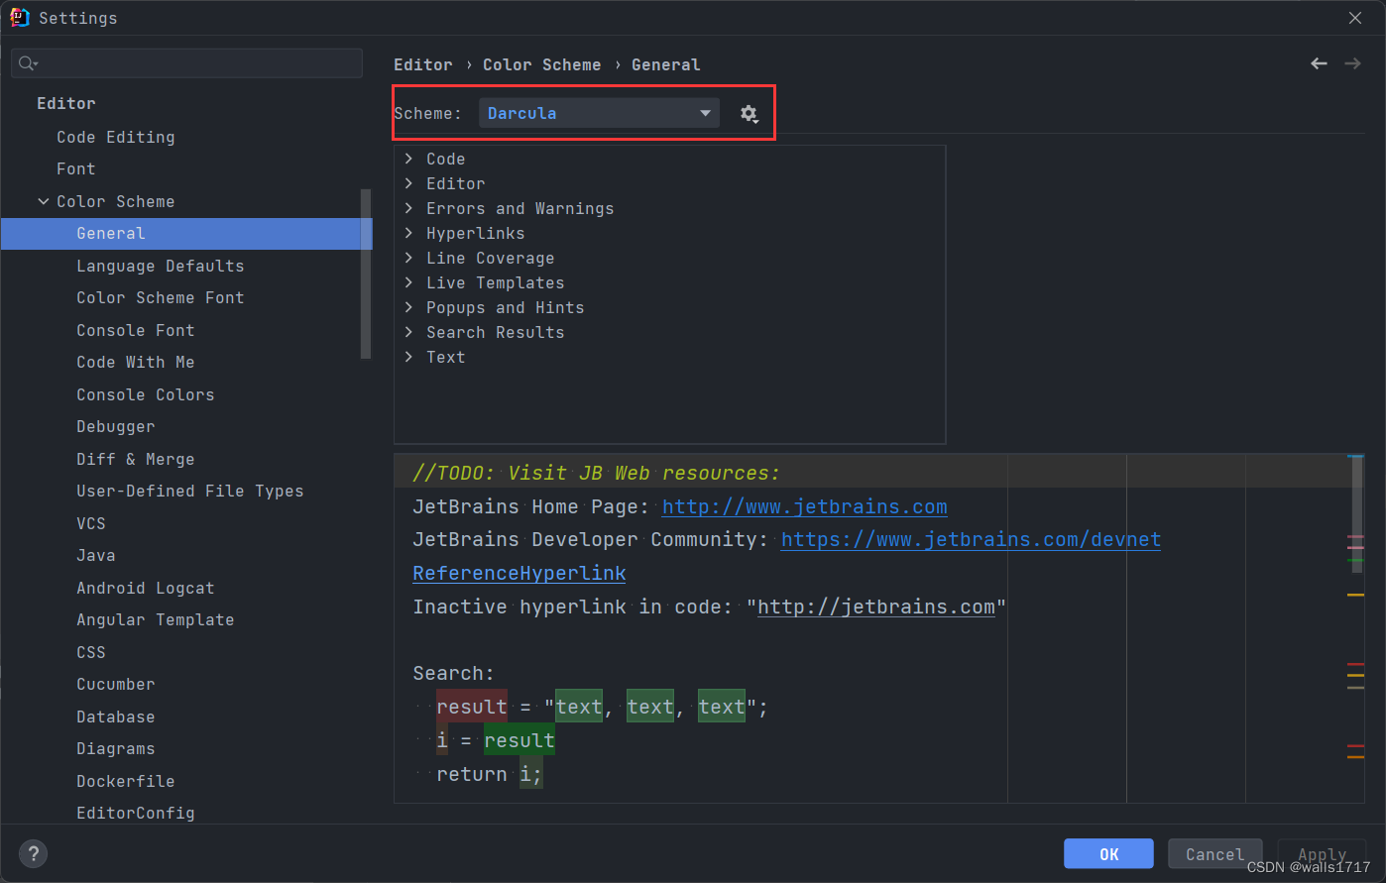Open Database color settings
The image size is (1386, 883).
tap(116, 717)
